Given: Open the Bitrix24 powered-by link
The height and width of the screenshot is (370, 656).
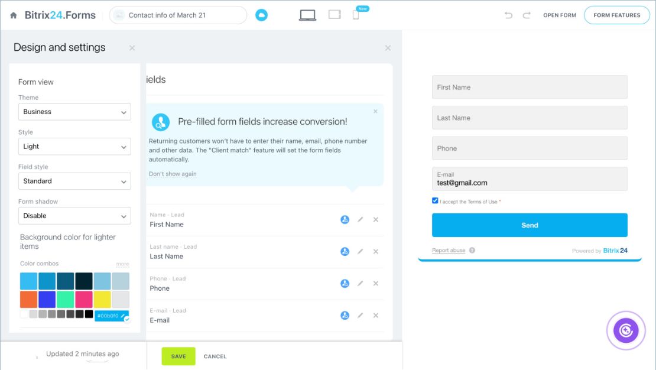Looking at the screenshot, I should click(x=615, y=250).
